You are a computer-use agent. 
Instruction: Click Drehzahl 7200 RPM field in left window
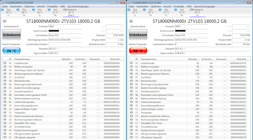coord(115,35)
